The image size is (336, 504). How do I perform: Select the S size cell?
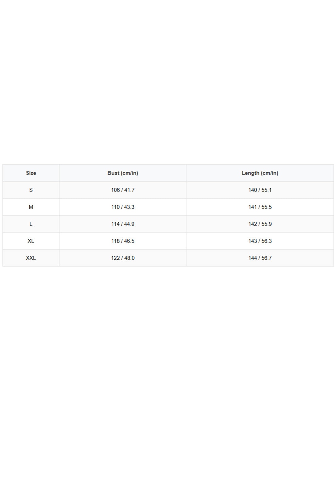(x=31, y=190)
